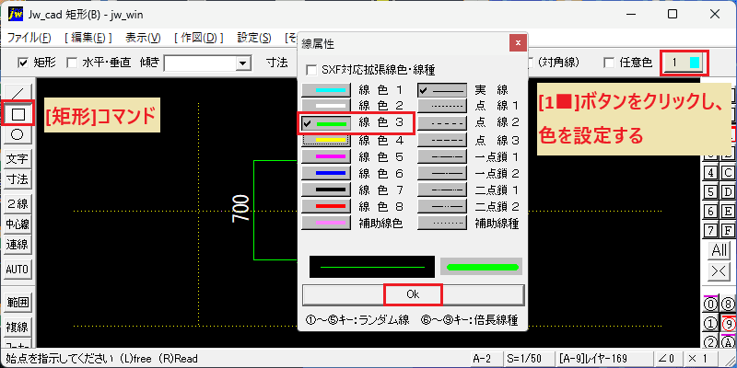
Task: Select the line drawing tool
Action: coord(18,93)
